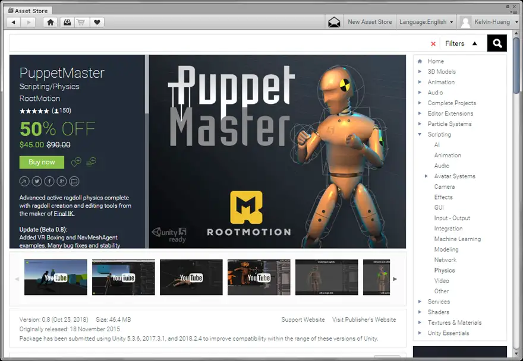Open the RootMotion publisher link

click(40, 99)
